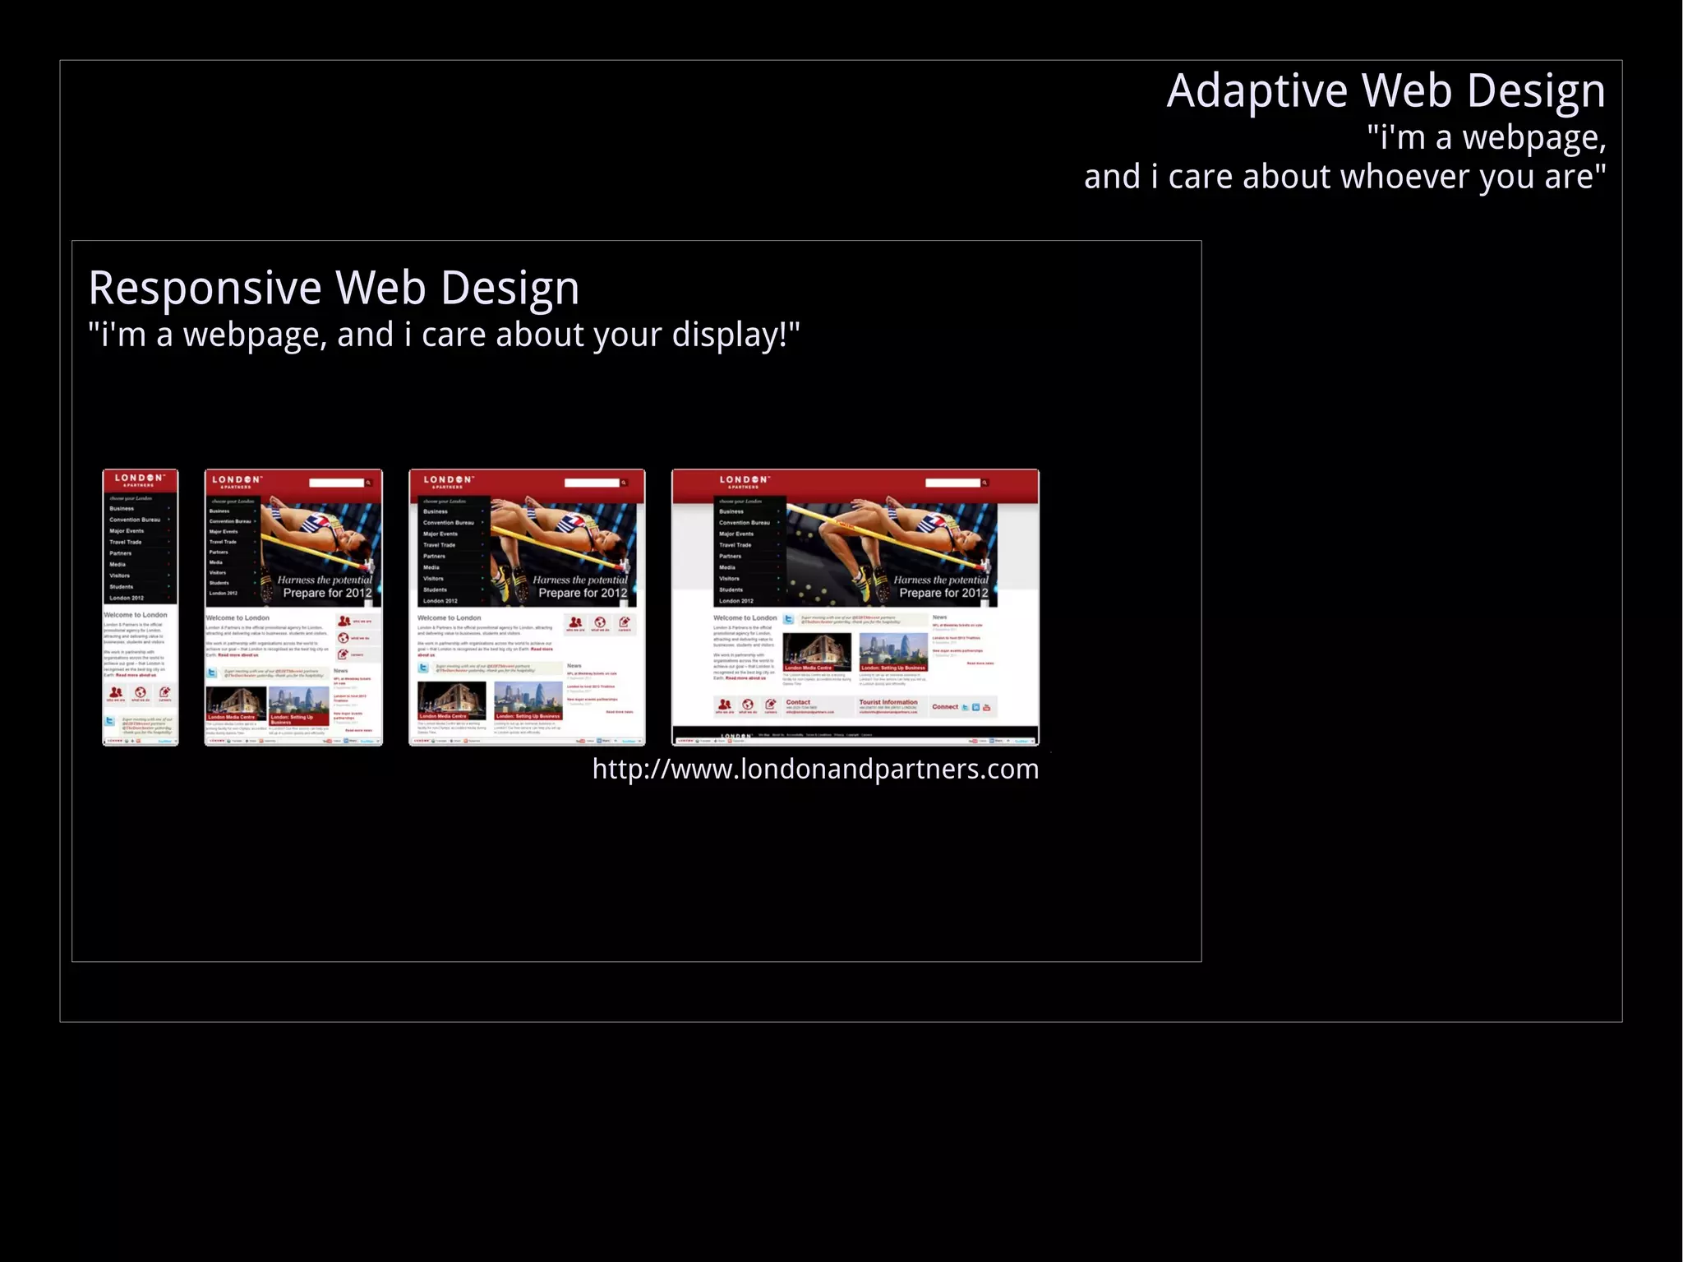Select the third, tablet-width site screenshot
The height and width of the screenshot is (1262, 1683).
pyautogui.click(x=527, y=608)
